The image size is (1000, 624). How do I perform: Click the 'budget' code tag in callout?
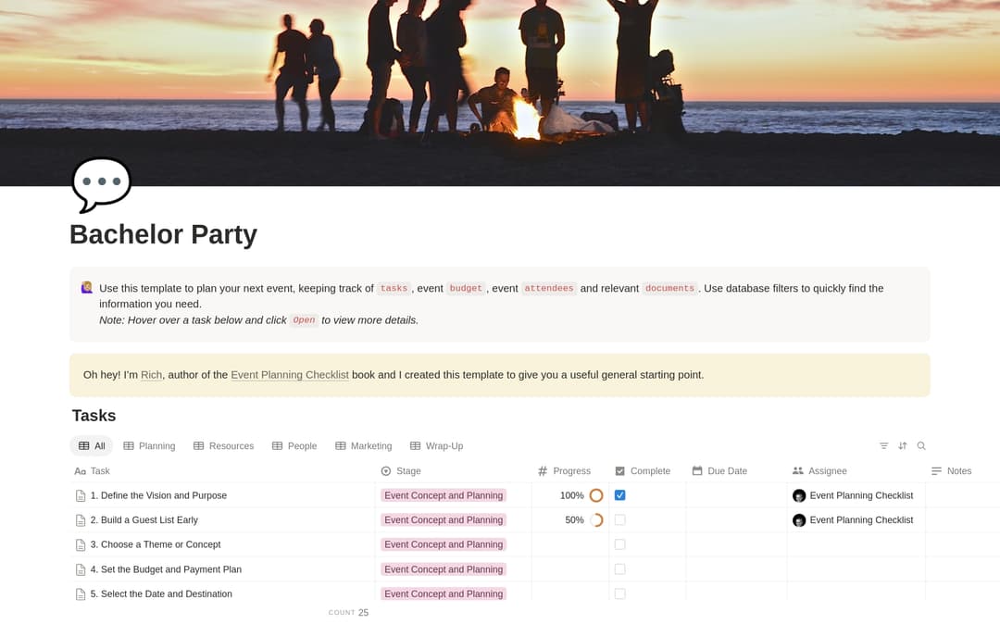click(466, 288)
